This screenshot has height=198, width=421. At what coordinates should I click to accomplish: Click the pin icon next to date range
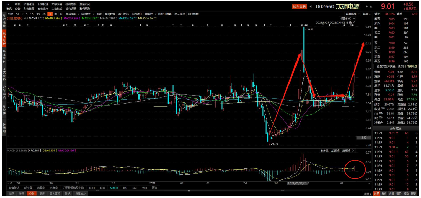click(x=354, y=22)
